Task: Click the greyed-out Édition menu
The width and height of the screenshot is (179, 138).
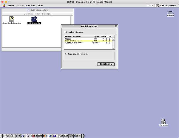Action: click(20, 5)
